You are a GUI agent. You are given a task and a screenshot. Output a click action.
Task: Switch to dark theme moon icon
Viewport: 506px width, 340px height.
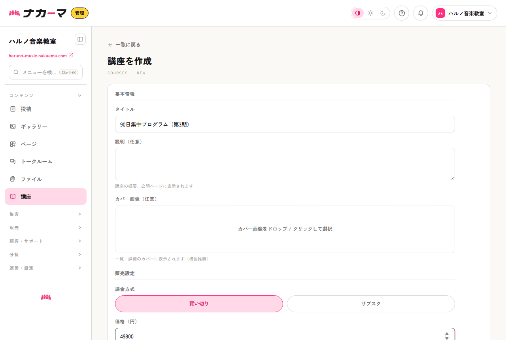(383, 13)
